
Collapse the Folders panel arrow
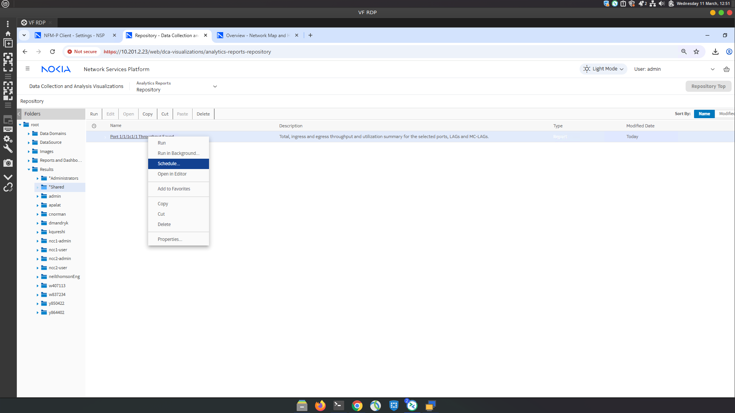point(19,114)
